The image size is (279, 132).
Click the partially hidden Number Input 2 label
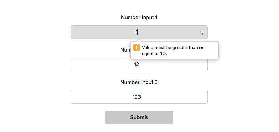[126, 50]
